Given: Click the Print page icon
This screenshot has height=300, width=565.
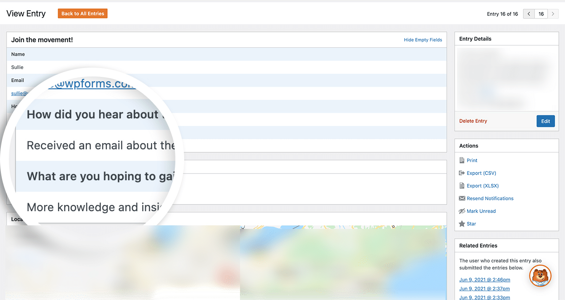Looking at the screenshot, I should click(462, 160).
